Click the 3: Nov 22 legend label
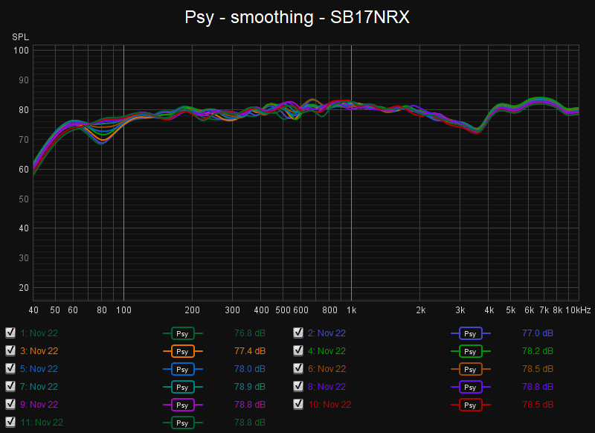 pyautogui.click(x=39, y=351)
